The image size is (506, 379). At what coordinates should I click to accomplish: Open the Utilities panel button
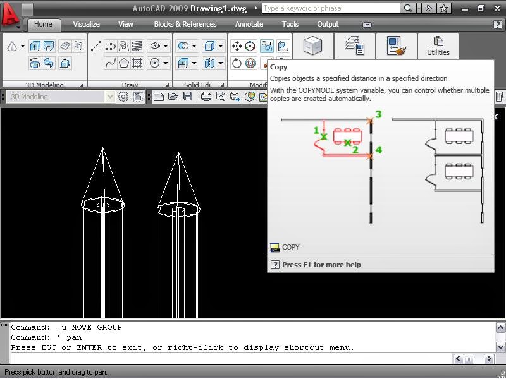(x=438, y=46)
